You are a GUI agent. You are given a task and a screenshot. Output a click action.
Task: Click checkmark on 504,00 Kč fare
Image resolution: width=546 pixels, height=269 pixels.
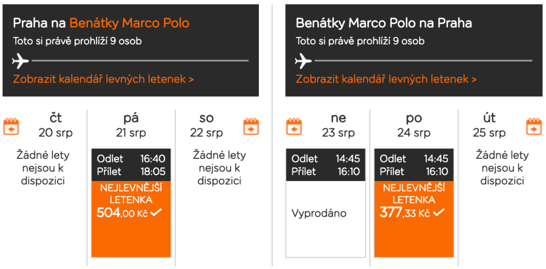(157, 212)
